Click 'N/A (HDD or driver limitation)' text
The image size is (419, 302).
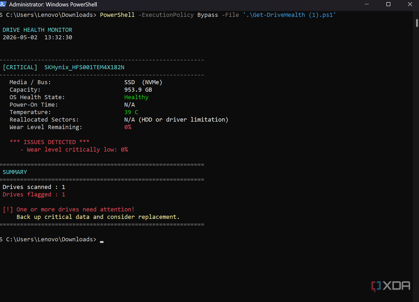pyautogui.click(x=176, y=120)
